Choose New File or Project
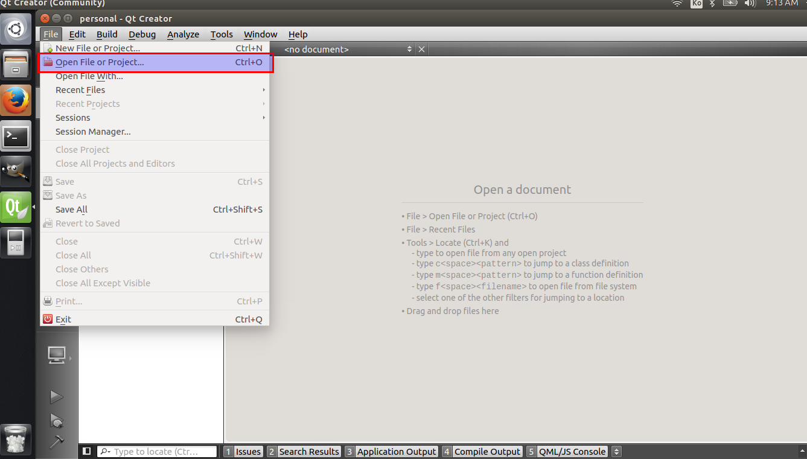The height and width of the screenshot is (459, 807). [x=154, y=48]
